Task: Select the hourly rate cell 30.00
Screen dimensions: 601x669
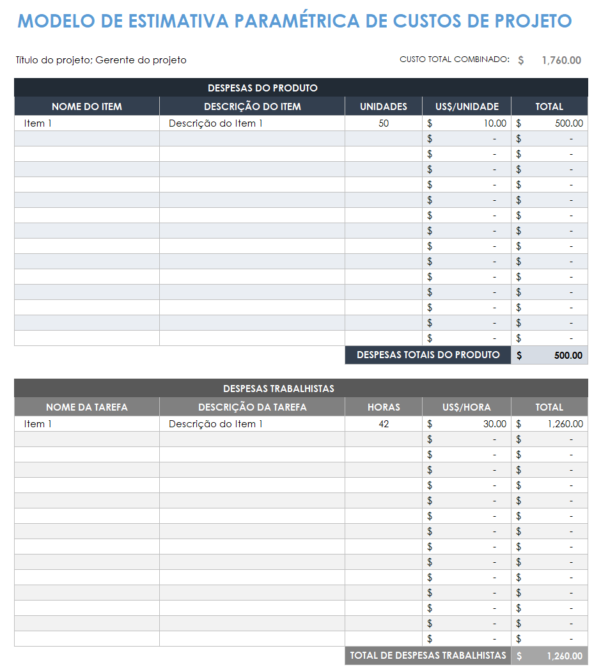Action: coord(467,423)
